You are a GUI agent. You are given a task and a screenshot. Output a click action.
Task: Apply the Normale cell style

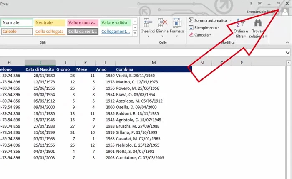click(17, 22)
